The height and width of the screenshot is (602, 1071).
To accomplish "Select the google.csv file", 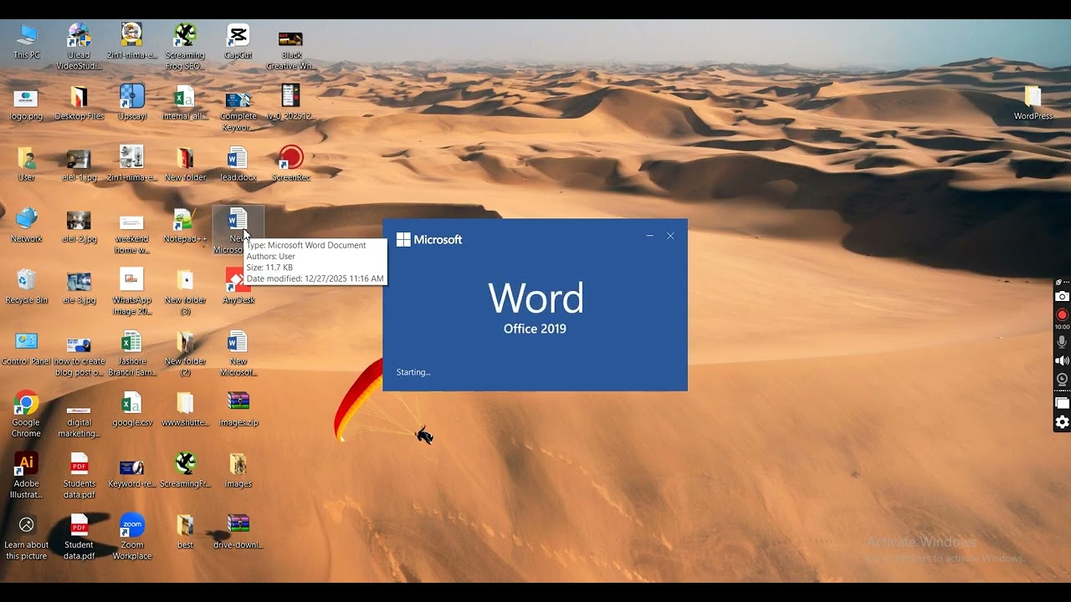I will click(132, 409).
